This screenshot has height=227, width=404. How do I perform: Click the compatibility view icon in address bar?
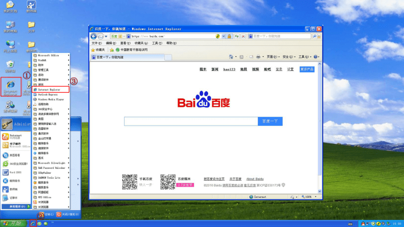[218, 36]
